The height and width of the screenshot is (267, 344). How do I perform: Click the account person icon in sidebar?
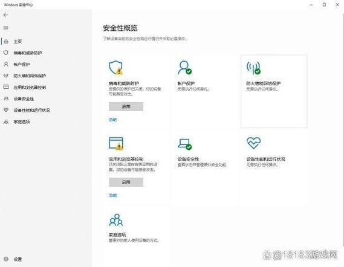[x=6, y=64]
